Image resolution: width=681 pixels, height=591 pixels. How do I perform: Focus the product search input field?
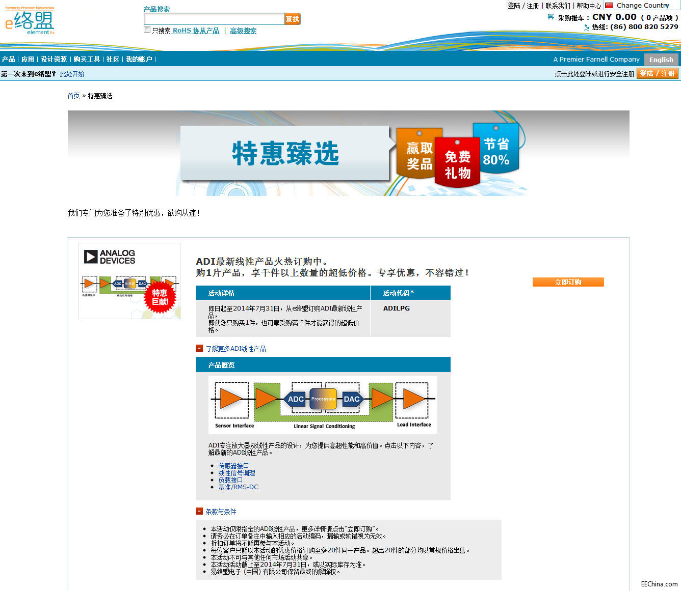(x=214, y=19)
